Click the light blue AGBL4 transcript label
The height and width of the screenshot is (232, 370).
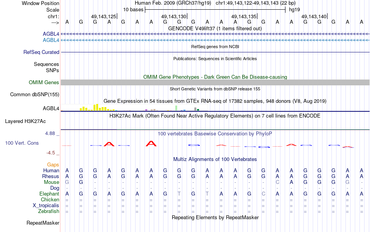tap(51, 40)
